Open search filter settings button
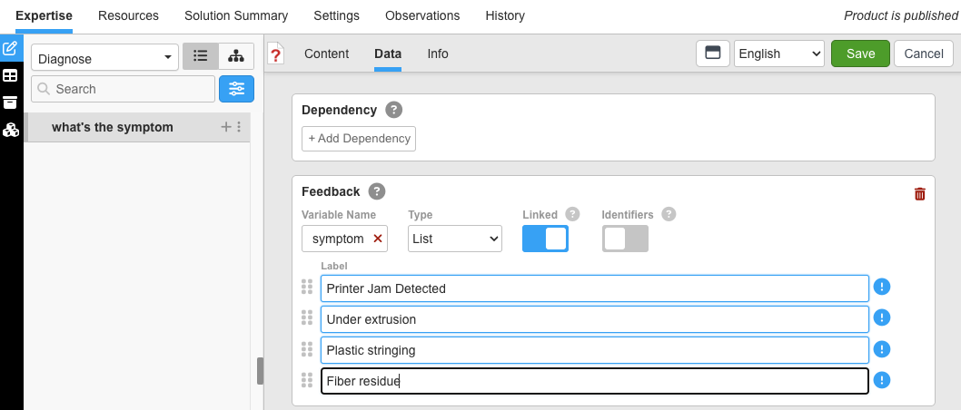The image size is (961, 410). click(x=236, y=89)
